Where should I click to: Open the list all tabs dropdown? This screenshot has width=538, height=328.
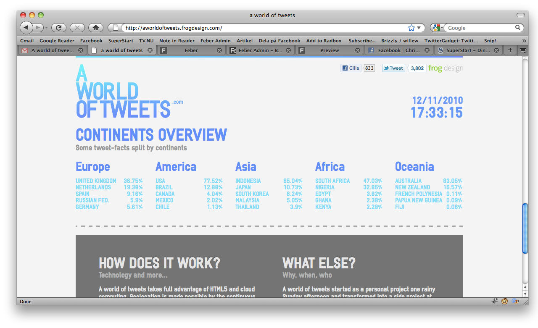pos(522,50)
